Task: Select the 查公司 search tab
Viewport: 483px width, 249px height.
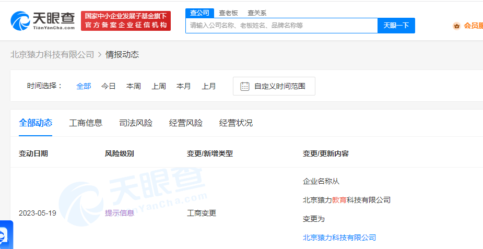Action: [199, 13]
